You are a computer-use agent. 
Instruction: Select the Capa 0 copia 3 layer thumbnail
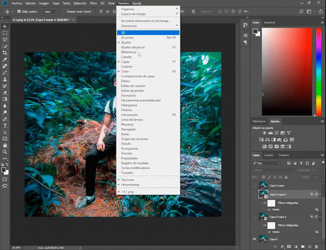263,217
